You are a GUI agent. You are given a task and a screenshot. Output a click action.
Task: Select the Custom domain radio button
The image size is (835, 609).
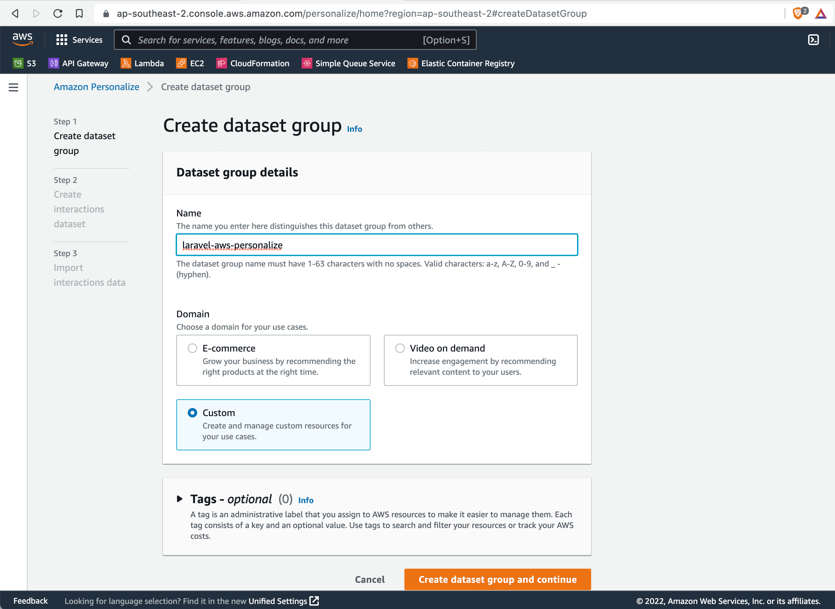[192, 413]
